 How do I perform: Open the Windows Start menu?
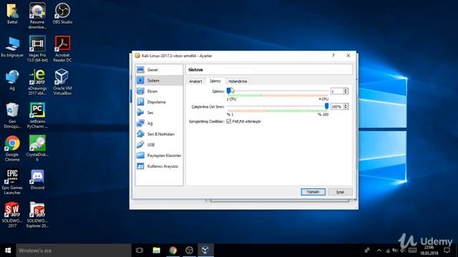8,251
